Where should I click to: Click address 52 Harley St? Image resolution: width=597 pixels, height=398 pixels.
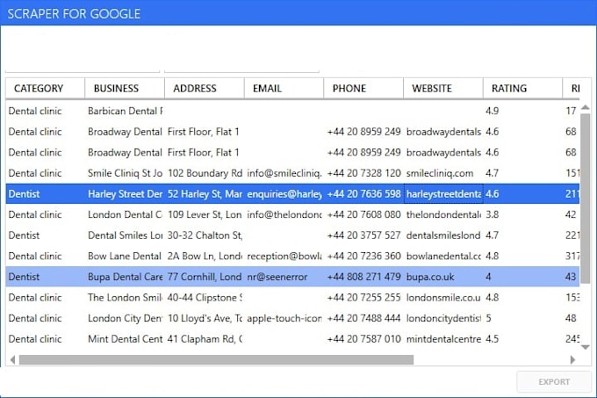tap(205, 194)
